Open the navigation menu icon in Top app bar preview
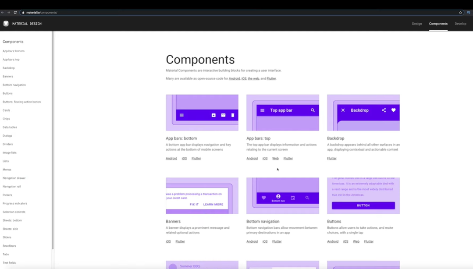This screenshot has height=269, width=473. [262, 110]
